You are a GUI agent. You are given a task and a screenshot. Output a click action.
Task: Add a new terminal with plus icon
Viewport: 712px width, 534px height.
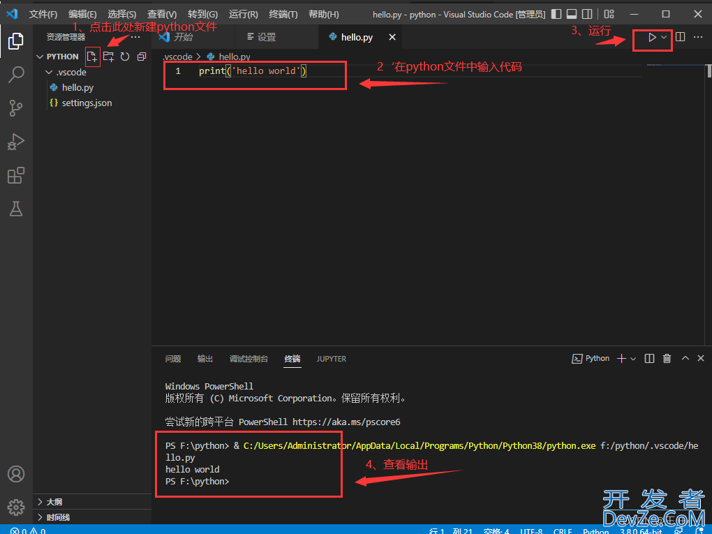pyautogui.click(x=622, y=359)
